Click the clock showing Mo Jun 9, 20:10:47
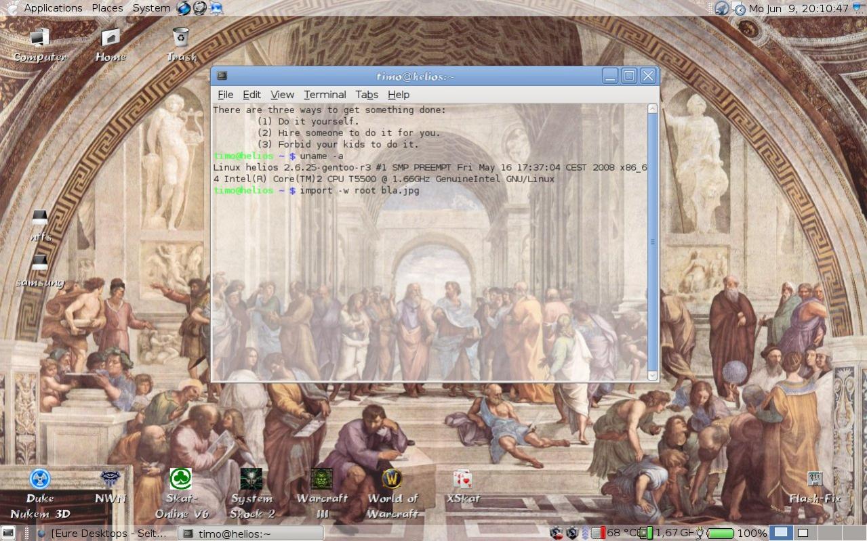Viewport: 867px width, 541px height. pos(798,9)
